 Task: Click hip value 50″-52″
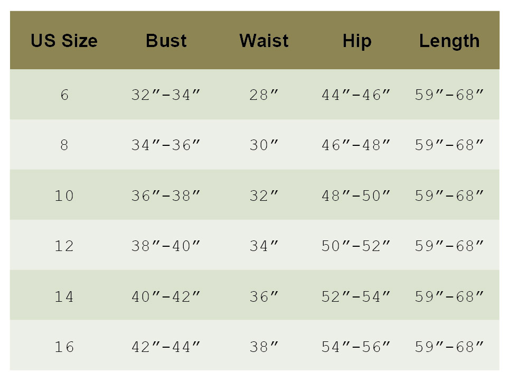pyautogui.click(x=356, y=246)
